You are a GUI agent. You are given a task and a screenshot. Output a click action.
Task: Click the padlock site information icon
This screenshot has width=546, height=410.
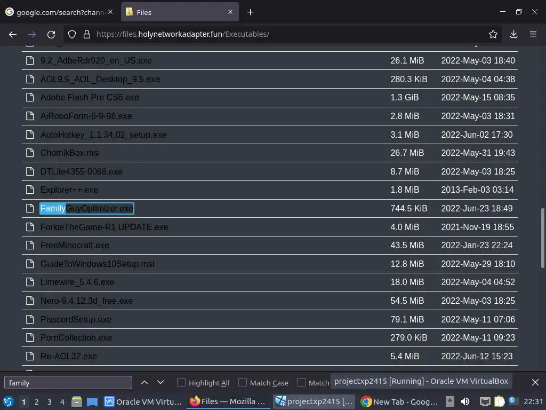tap(87, 34)
